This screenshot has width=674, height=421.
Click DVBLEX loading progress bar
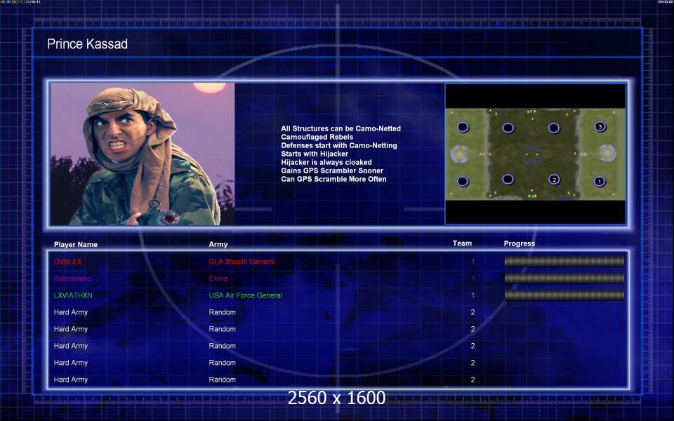pyautogui.click(x=564, y=261)
